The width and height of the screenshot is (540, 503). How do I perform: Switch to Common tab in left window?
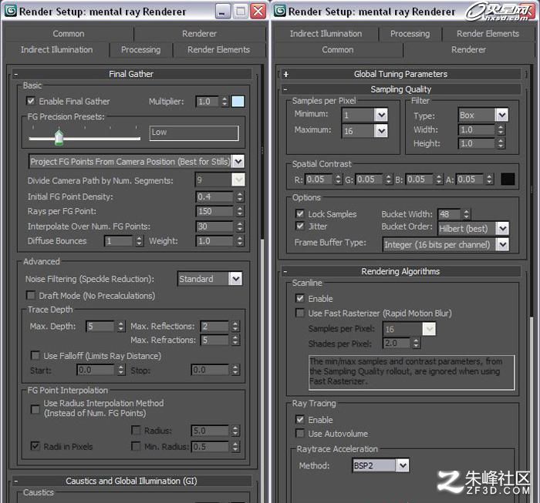point(69,33)
